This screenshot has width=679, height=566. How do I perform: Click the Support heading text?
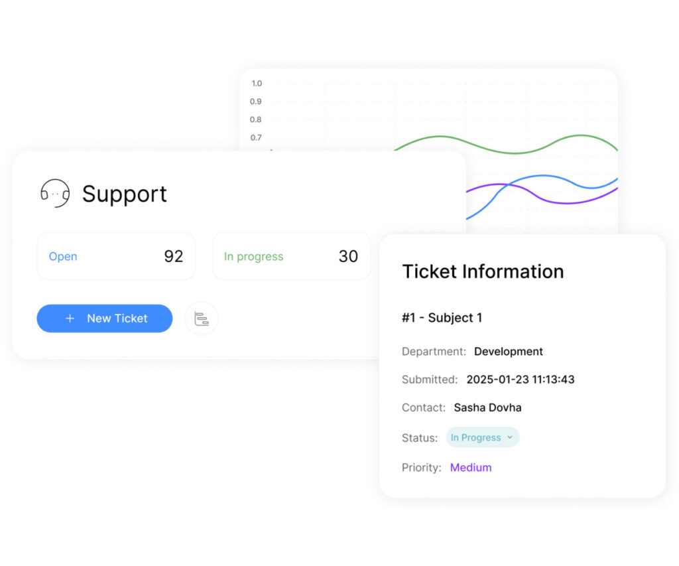coord(124,194)
